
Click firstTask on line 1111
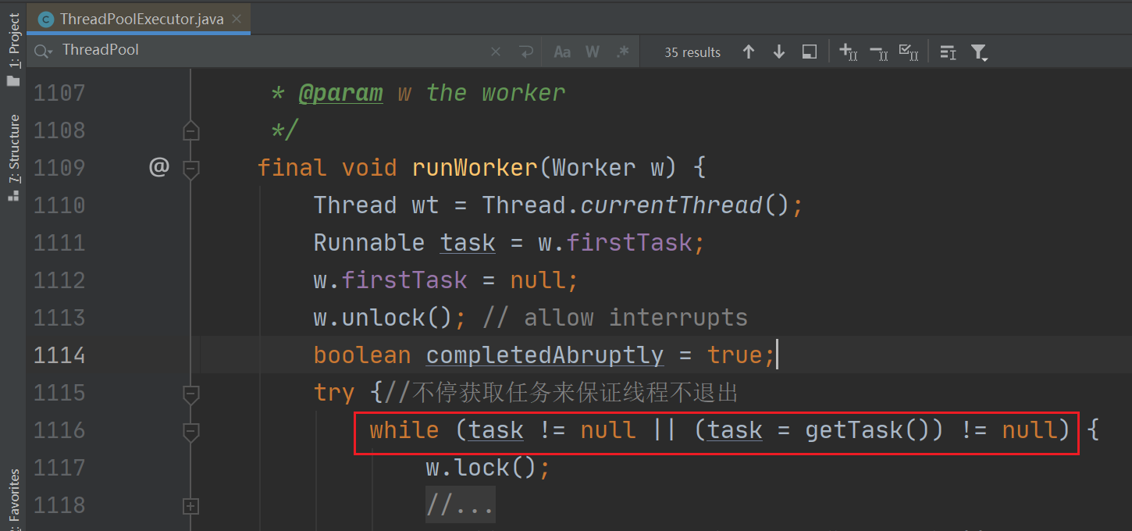pyautogui.click(x=629, y=243)
